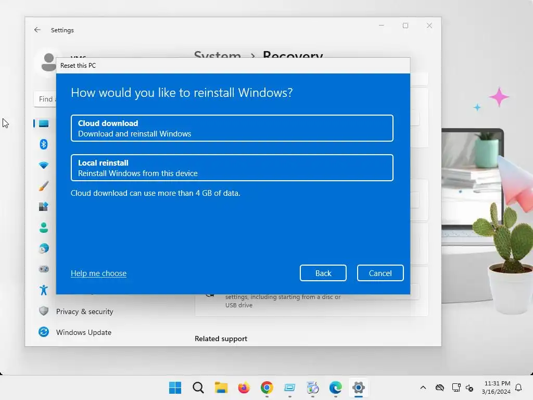
Task: Open Windows Update settings
Action: click(x=75, y=332)
